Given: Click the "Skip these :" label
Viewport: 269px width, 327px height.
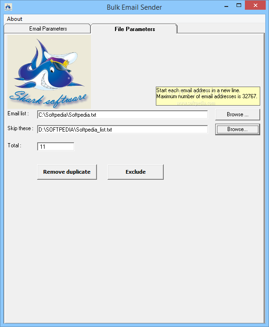Looking at the screenshot, I should [x=20, y=128].
